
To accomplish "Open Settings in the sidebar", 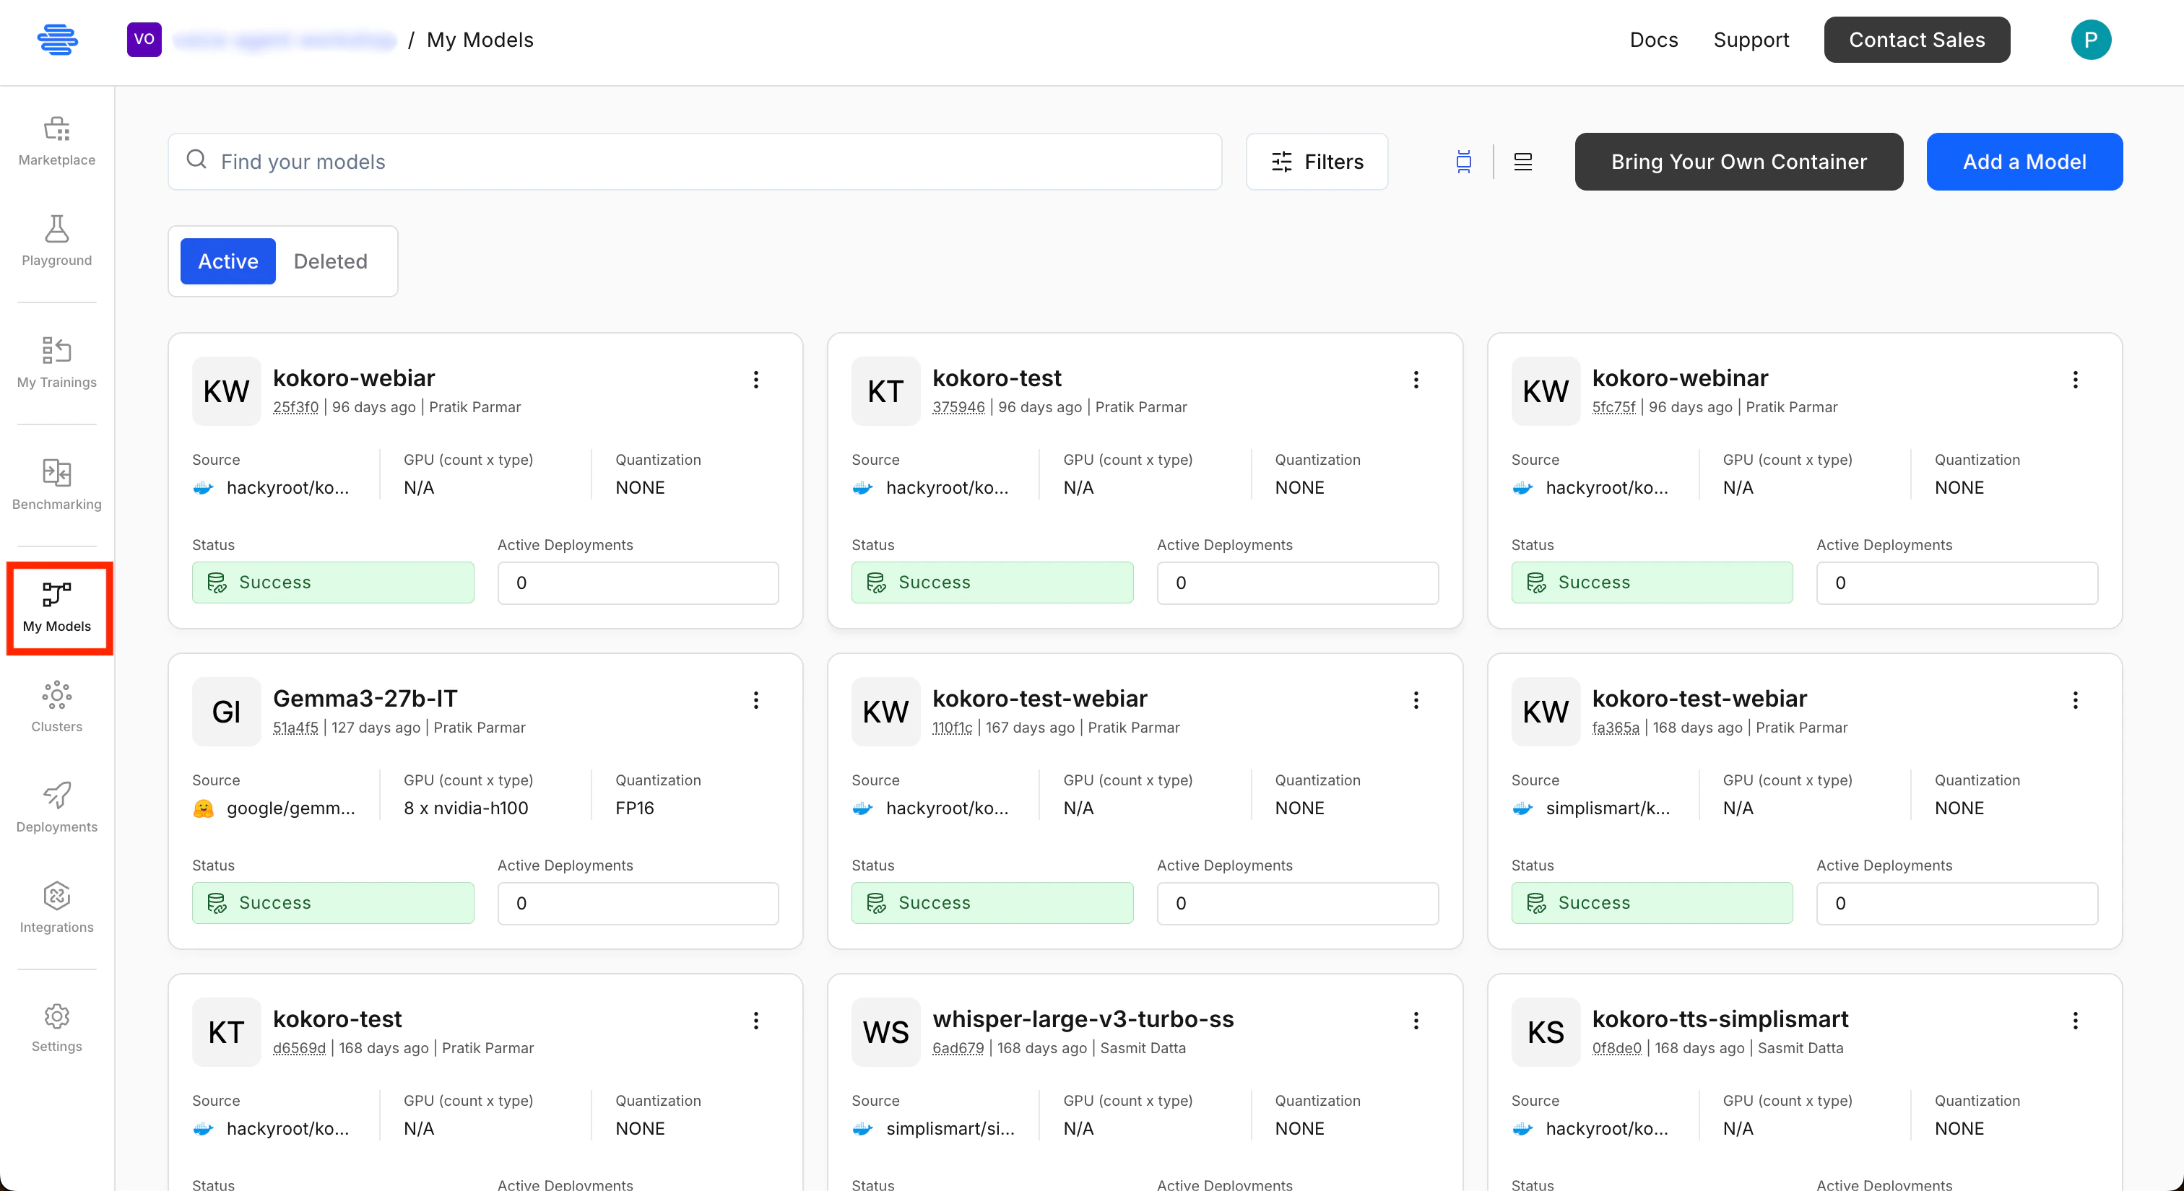I will pos(57,1028).
